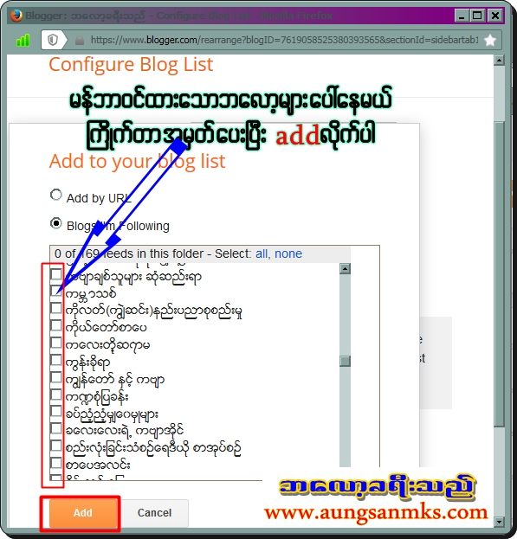The width and height of the screenshot is (517, 539).
Task: Click the feed name ကမ္ဘာသစ်
Action: click(91, 293)
